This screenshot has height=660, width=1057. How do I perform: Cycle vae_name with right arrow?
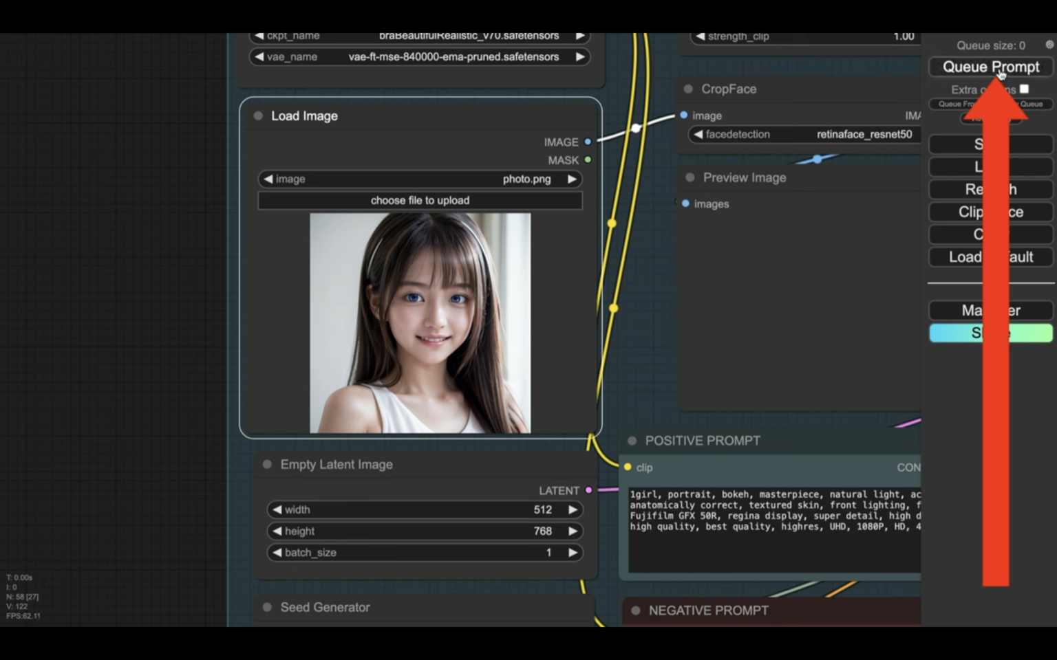[579, 57]
